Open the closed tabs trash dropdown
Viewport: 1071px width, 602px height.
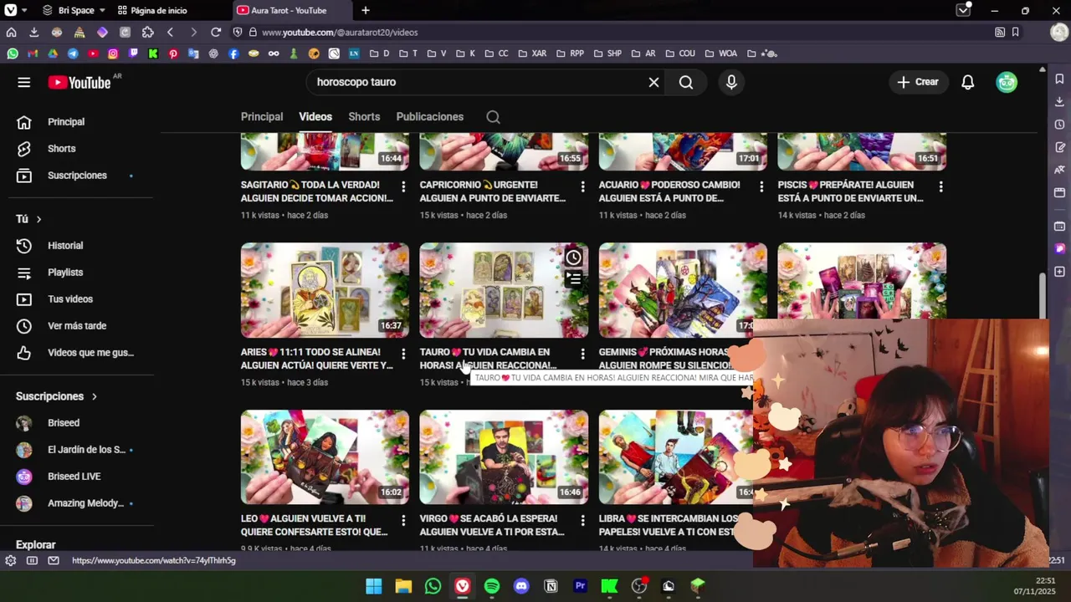click(x=964, y=10)
